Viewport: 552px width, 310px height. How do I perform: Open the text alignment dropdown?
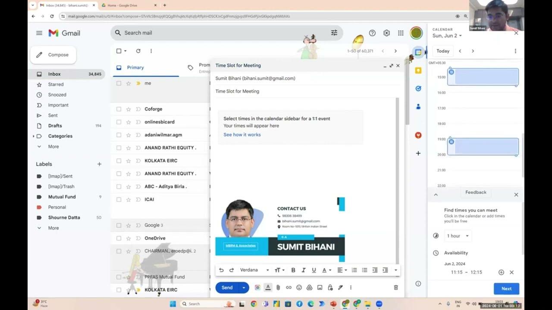coord(342,270)
